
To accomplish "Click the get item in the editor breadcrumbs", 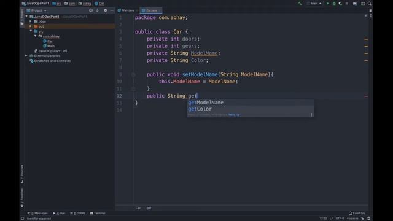I will point(149,208).
